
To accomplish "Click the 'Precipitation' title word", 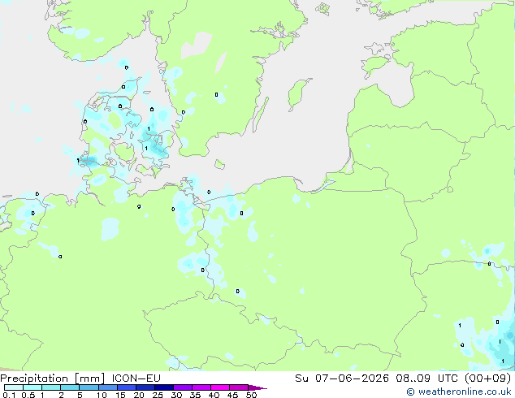I will (34, 379).
